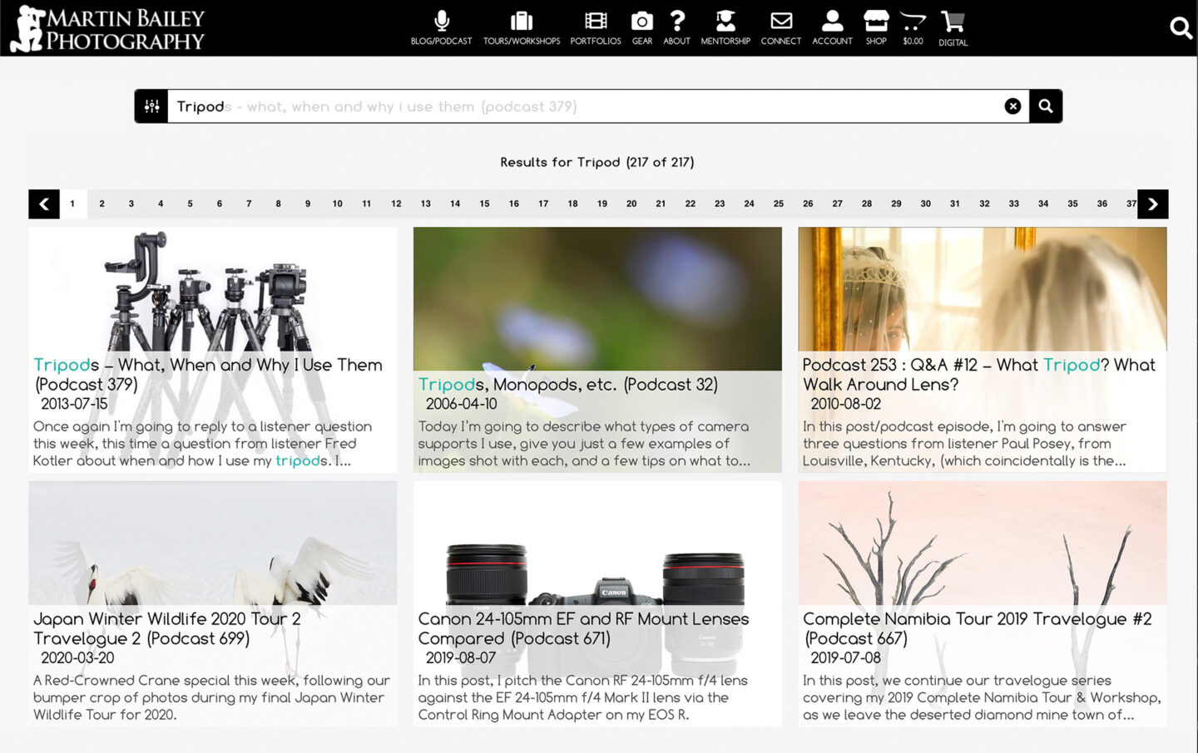Image resolution: width=1198 pixels, height=753 pixels.
Task: Open Tours/Workshops suitcase icon
Action: click(x=521, y=22)
